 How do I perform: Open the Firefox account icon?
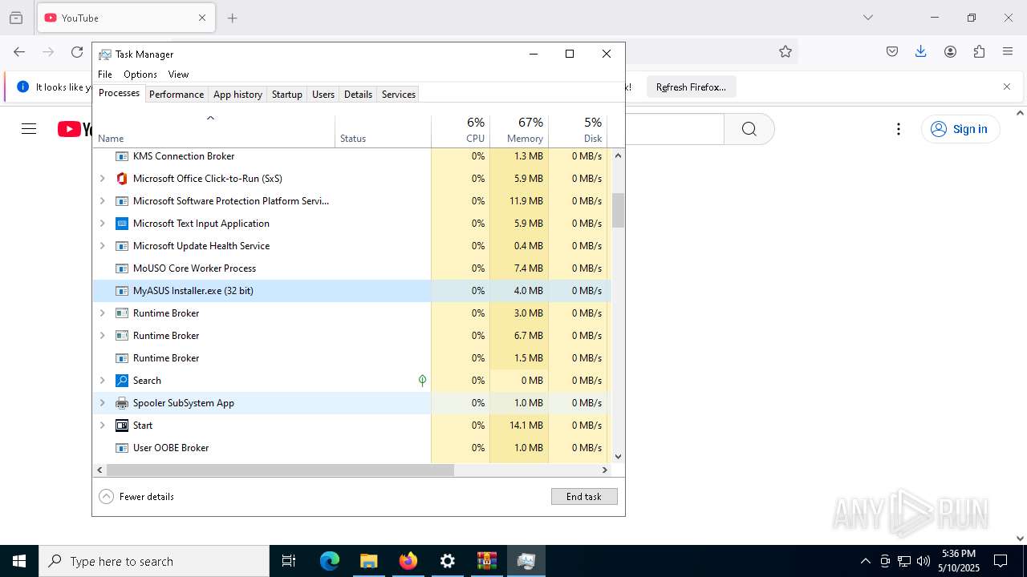click(950, 51)
